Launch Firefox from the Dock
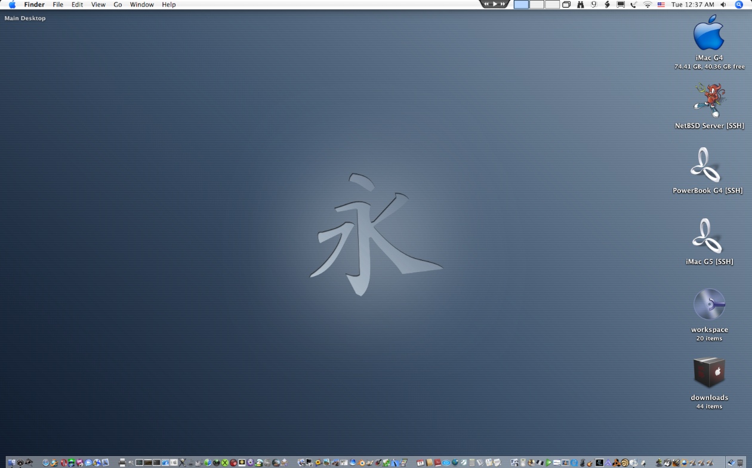 tap(54, 462)
